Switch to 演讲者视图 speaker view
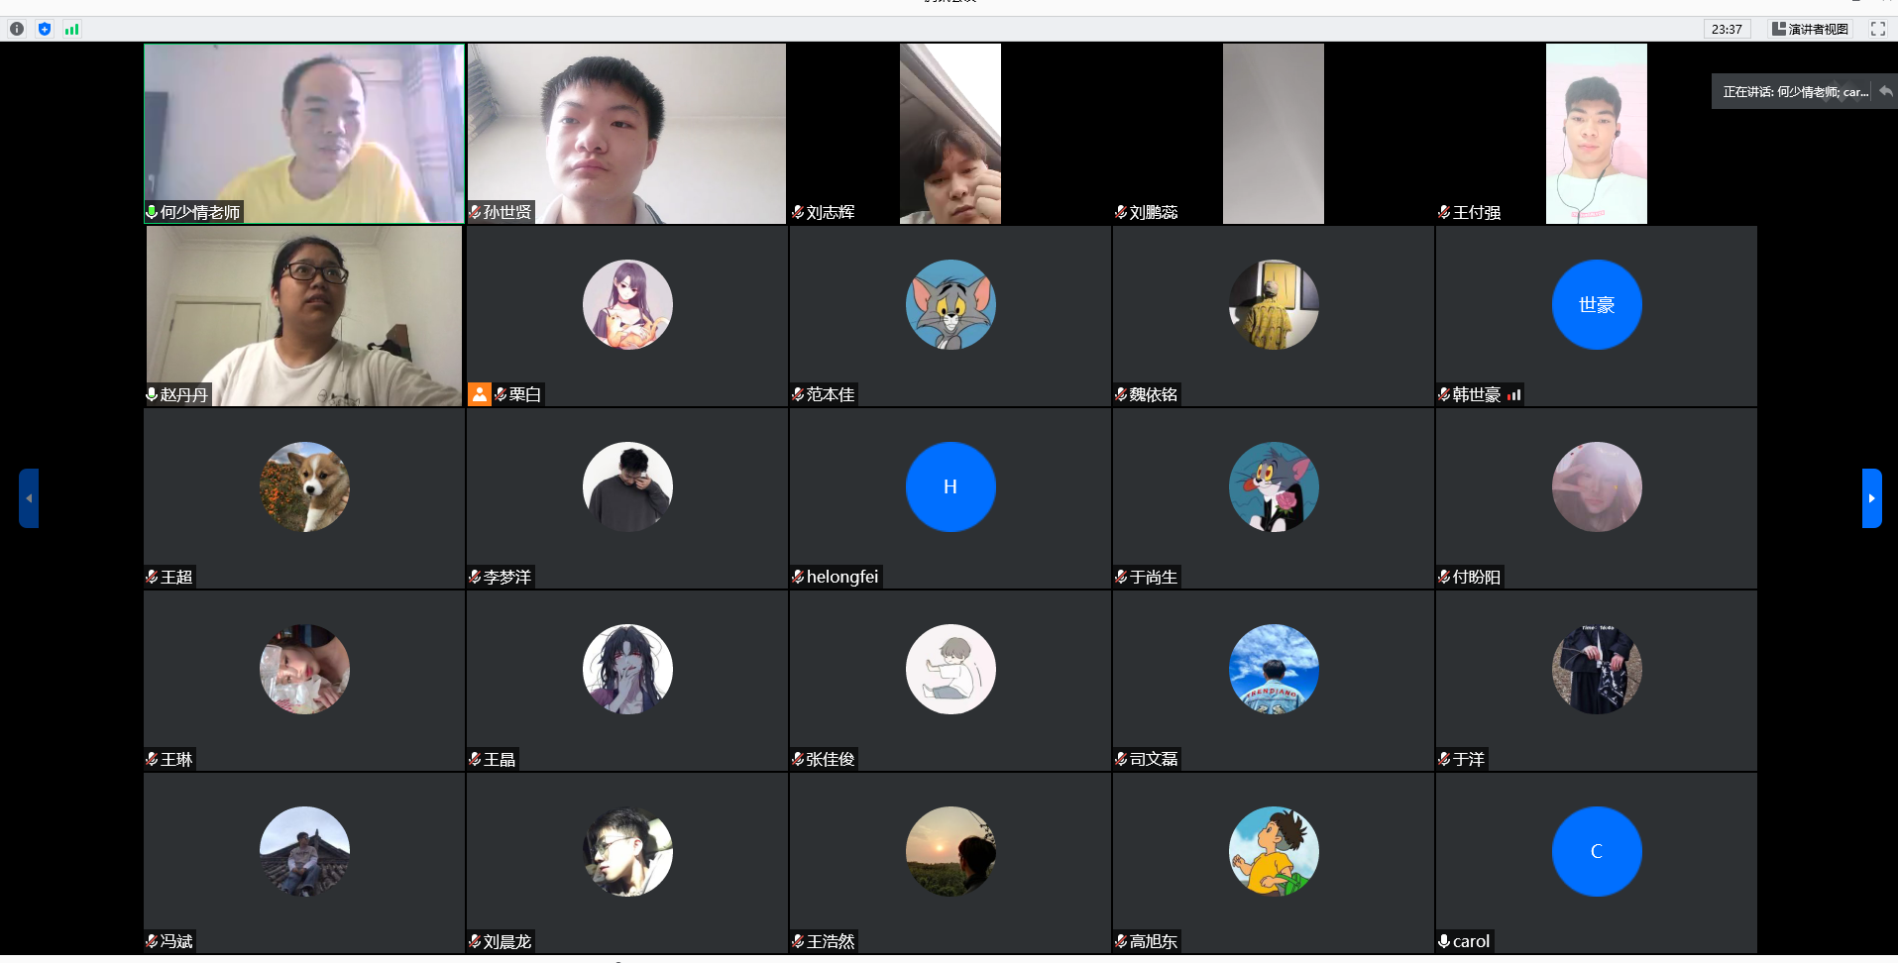Image resolution: width=1898 pixels, height=963 pixels. pyautogui.click(x=1810, y=29)
